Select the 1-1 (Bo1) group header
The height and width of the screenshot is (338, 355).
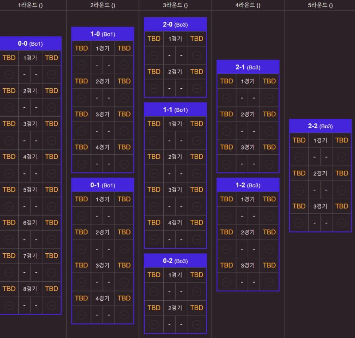pyautogui.click(x=175, y=110)
